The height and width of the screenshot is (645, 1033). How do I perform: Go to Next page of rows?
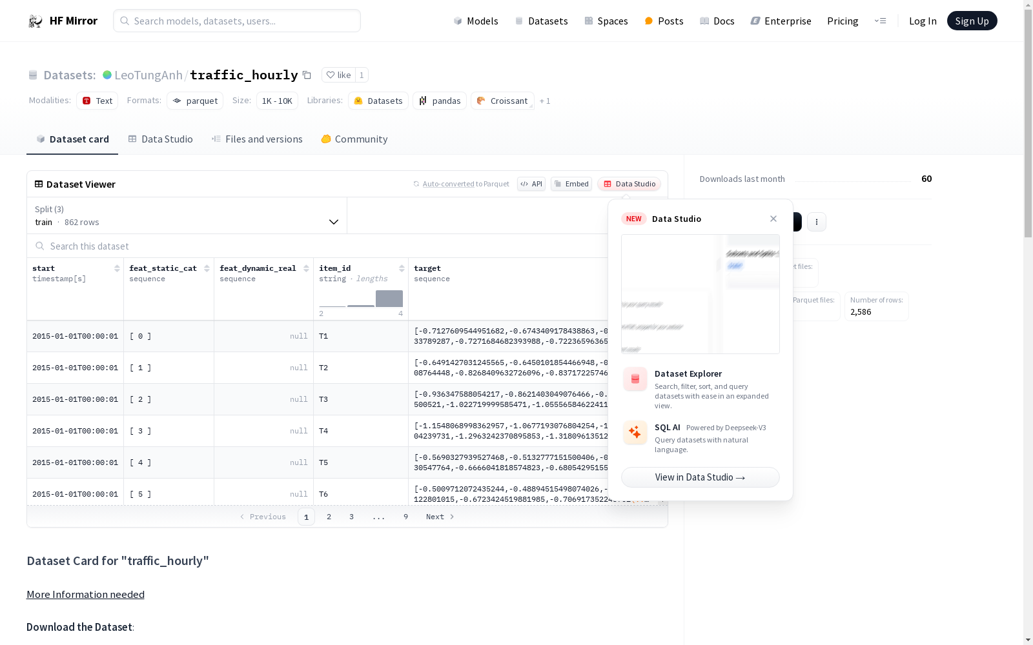[440, 517]
